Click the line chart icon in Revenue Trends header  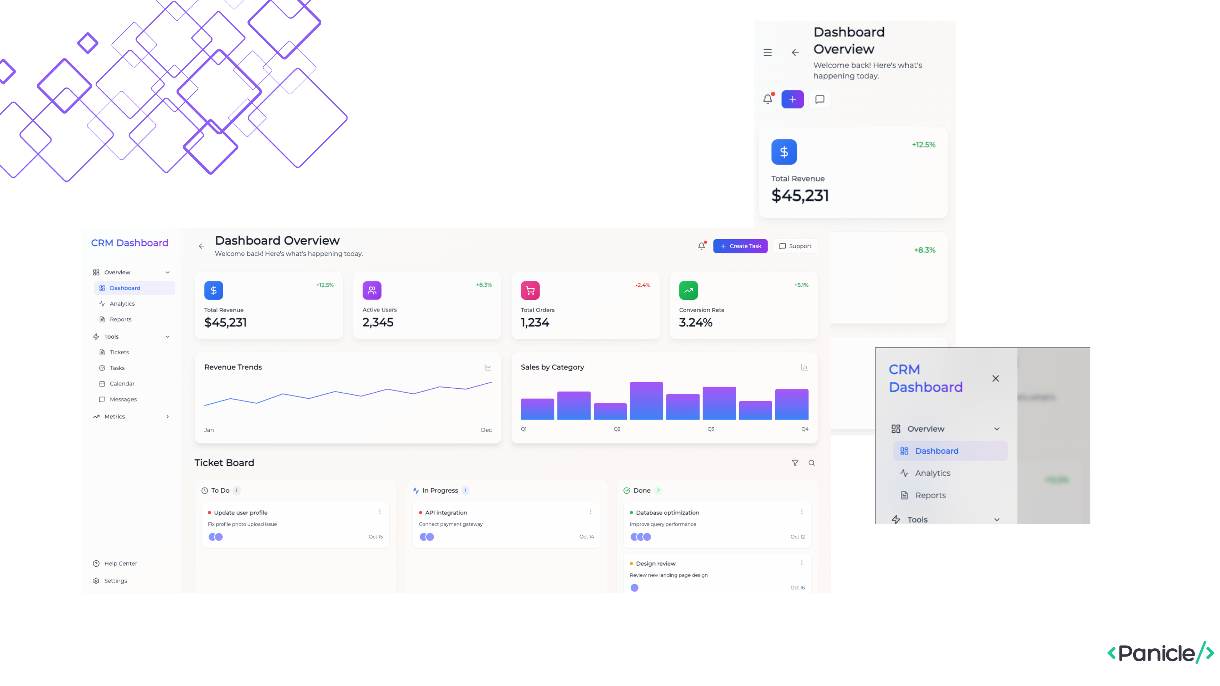coord(488,367)
